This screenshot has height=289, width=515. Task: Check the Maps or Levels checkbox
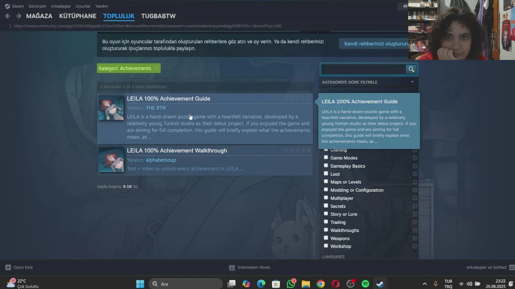(x=326, y=181)
